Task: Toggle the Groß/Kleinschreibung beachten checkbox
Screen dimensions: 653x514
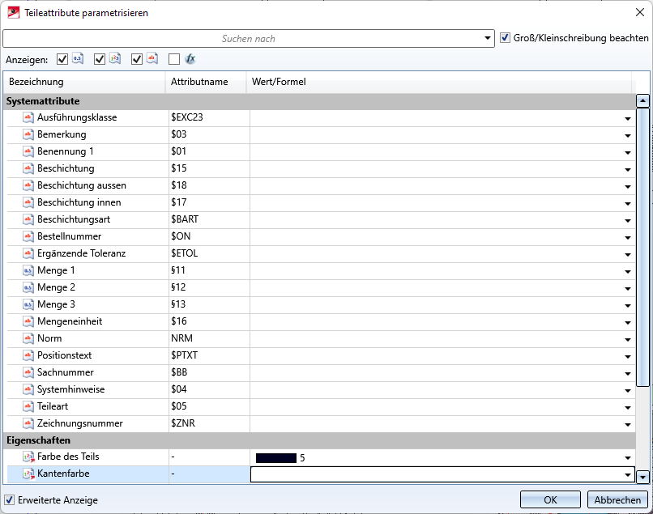Action: tap(506, 38)
